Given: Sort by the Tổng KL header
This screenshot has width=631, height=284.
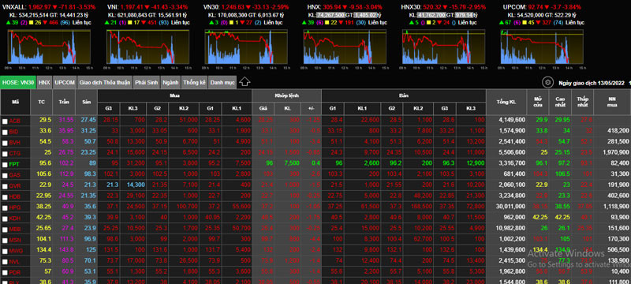Looking at the screenshot, I should pyautogui.click(x=506, y=103).
